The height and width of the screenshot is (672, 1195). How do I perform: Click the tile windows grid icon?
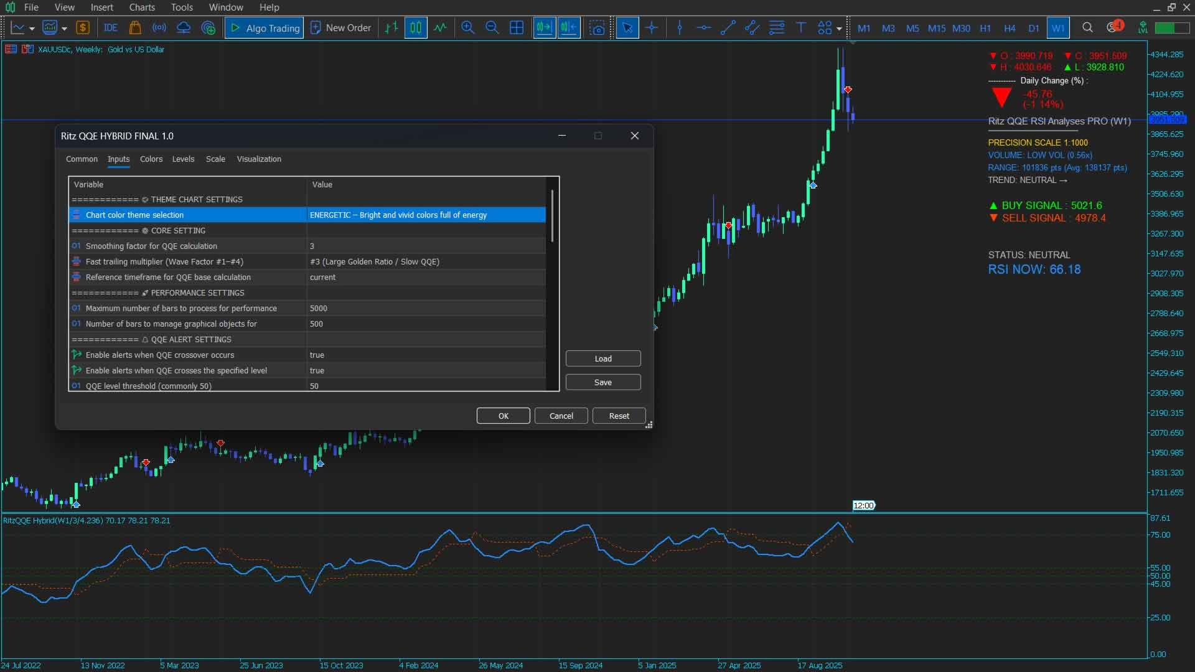pos(516,28)
